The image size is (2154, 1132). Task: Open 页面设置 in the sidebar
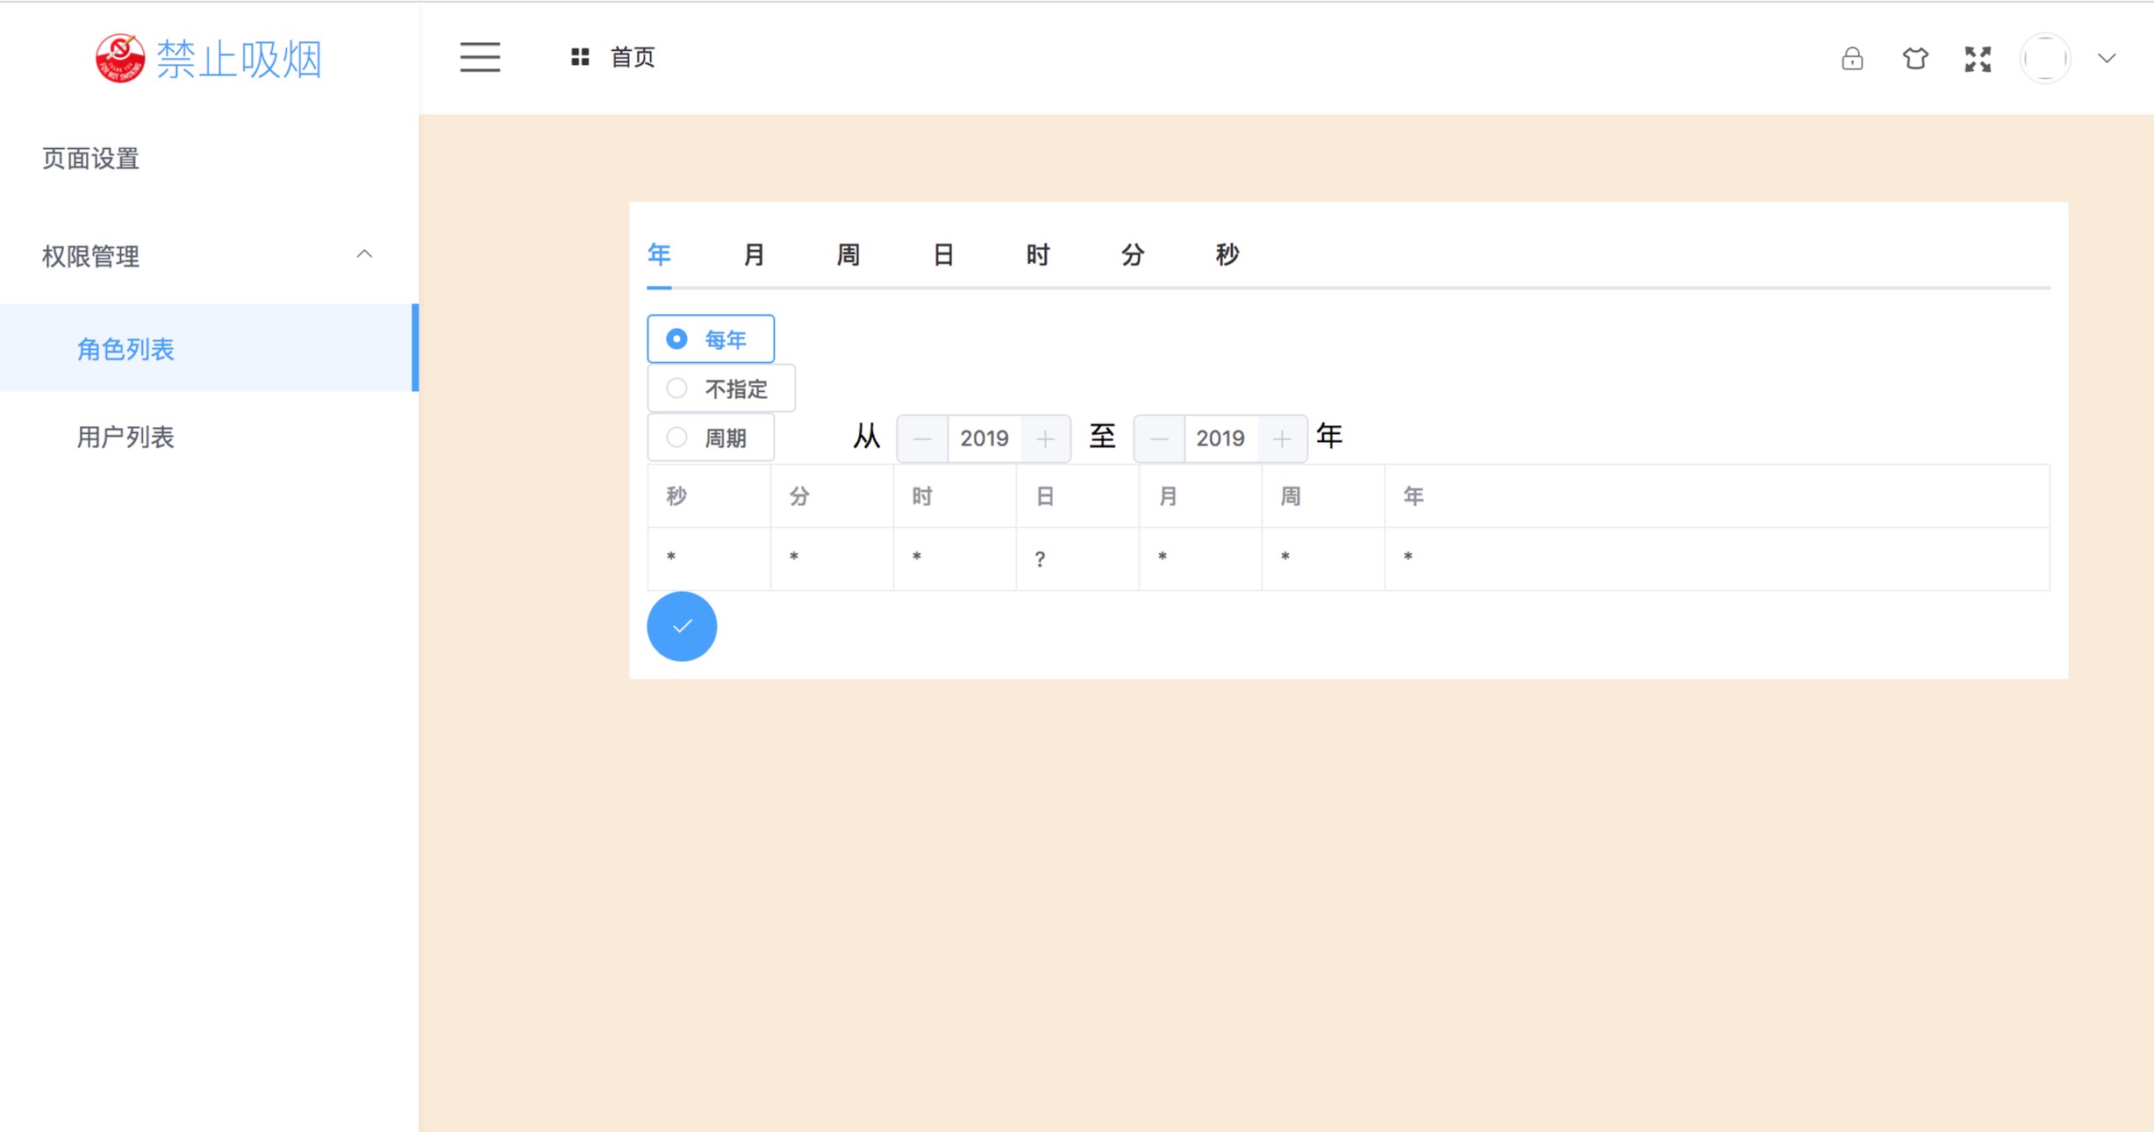[90, 159]
